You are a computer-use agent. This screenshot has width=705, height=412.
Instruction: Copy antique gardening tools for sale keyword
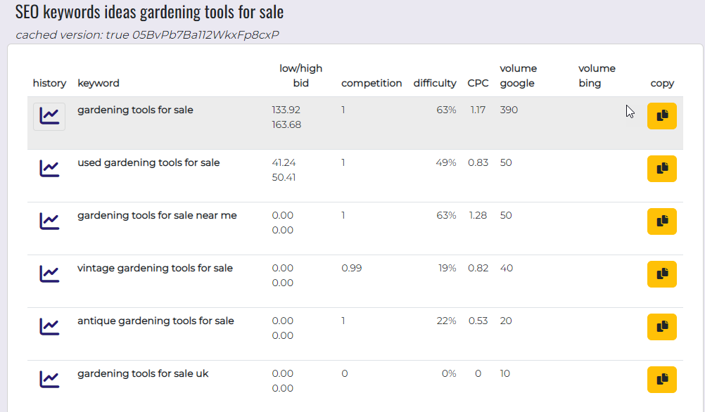click(662, 327)
